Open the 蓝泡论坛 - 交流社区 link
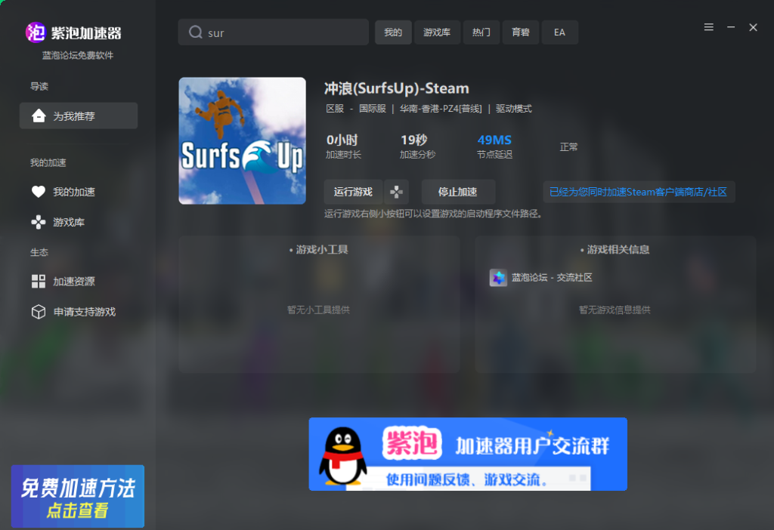 click(552, 278)
